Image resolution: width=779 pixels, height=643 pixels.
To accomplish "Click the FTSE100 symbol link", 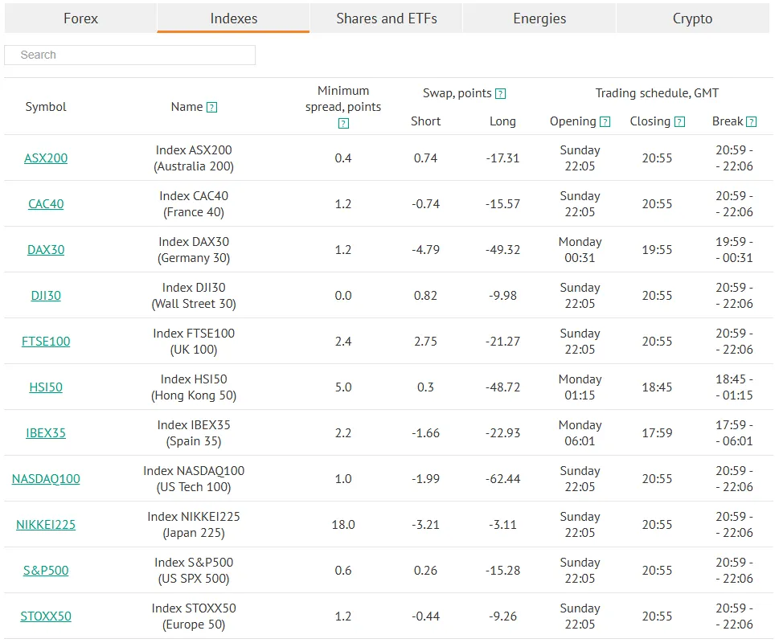I will tap(46, 342).
